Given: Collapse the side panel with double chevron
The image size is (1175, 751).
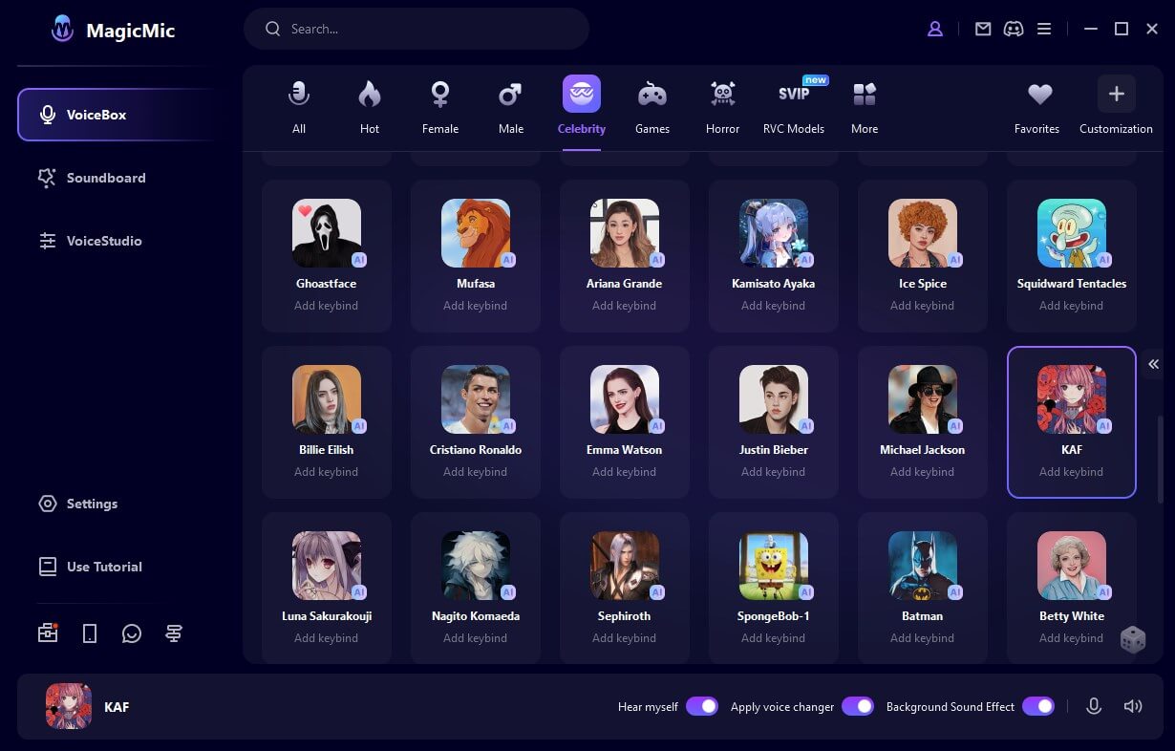Looking at the screenshot, I should click(1153, 364).
